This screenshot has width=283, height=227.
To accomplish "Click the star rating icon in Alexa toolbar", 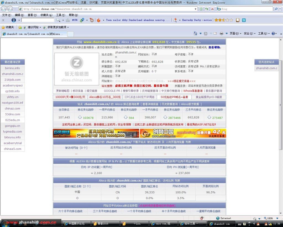I will coord(224,20).
